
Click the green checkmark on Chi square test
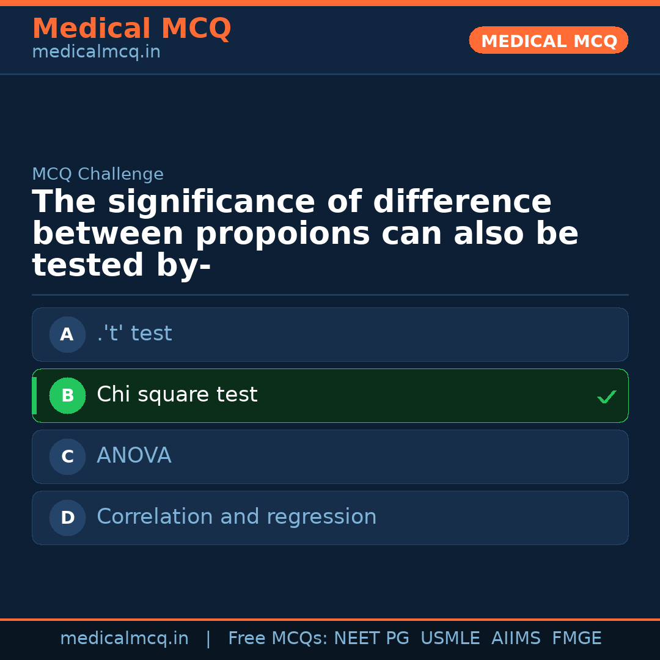coord(607,397)
